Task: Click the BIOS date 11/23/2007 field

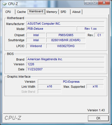Action: tap(65, 69)
